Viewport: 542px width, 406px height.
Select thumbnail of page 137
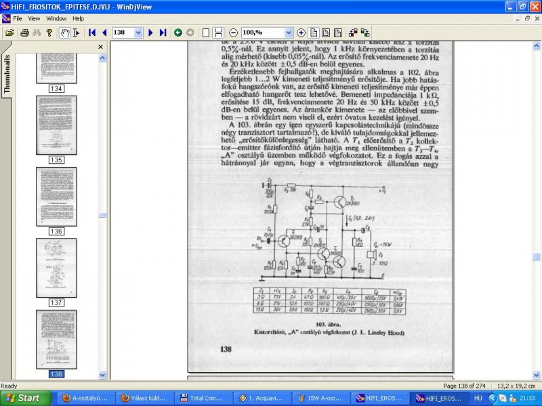[56, 268]
